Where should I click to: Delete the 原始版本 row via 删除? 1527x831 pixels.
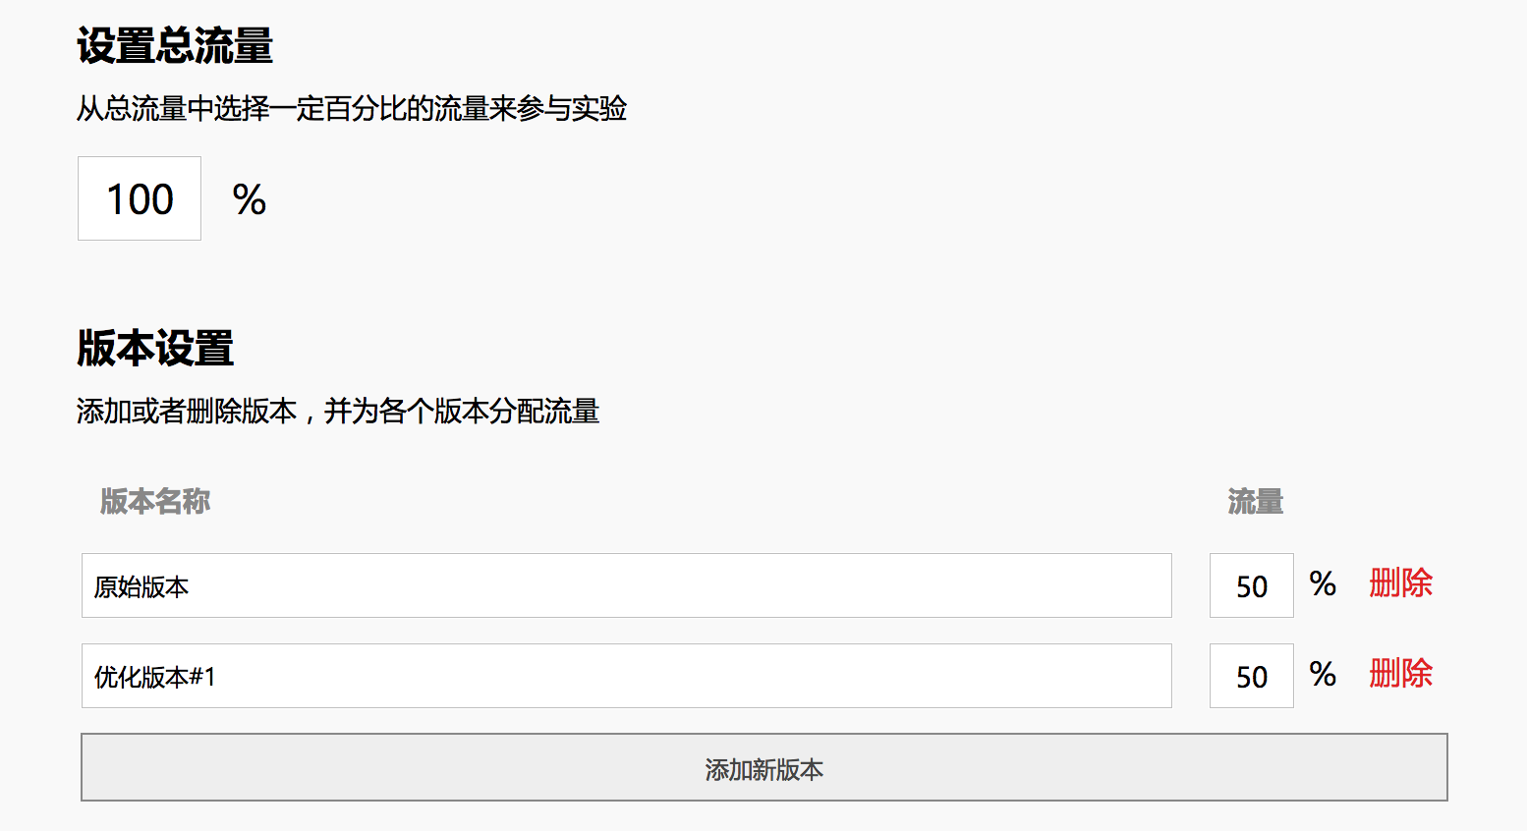pos(1401,583)
